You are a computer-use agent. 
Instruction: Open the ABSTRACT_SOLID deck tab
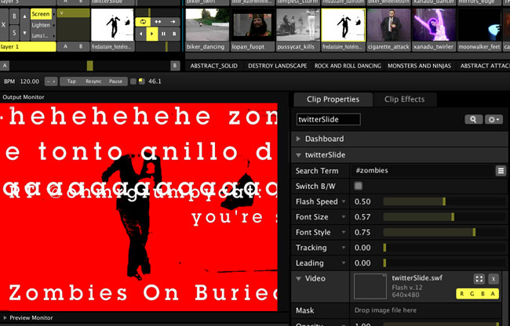[213, 66]
